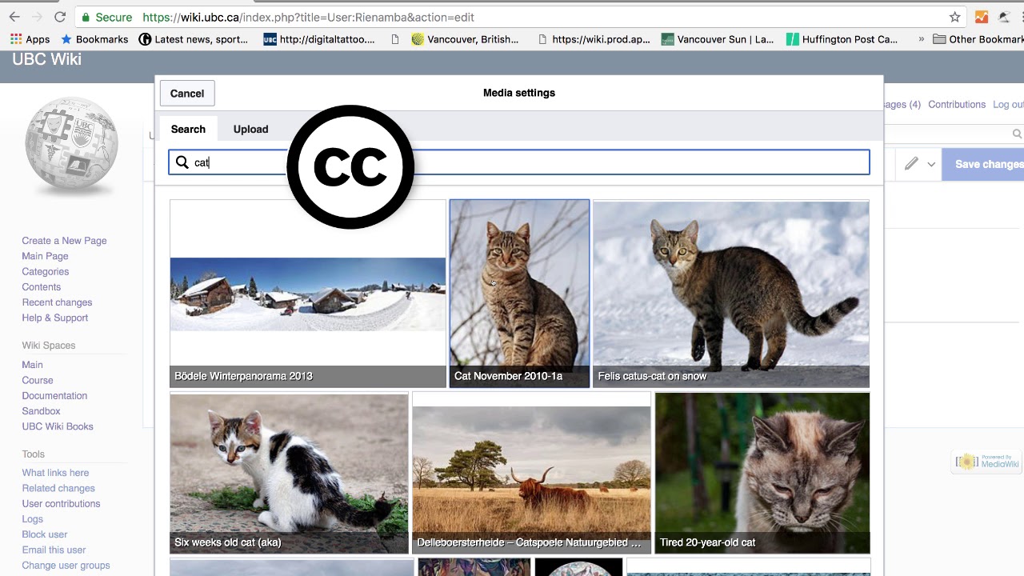Click 'Email this user' link
This screenshot has width=1024, height=576.
click(x=54, y=550)
